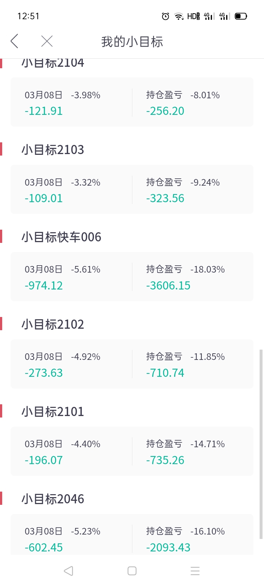264x587 pixels.
Task: Open the 小目标2046 heading
Action: click(53, 499)
